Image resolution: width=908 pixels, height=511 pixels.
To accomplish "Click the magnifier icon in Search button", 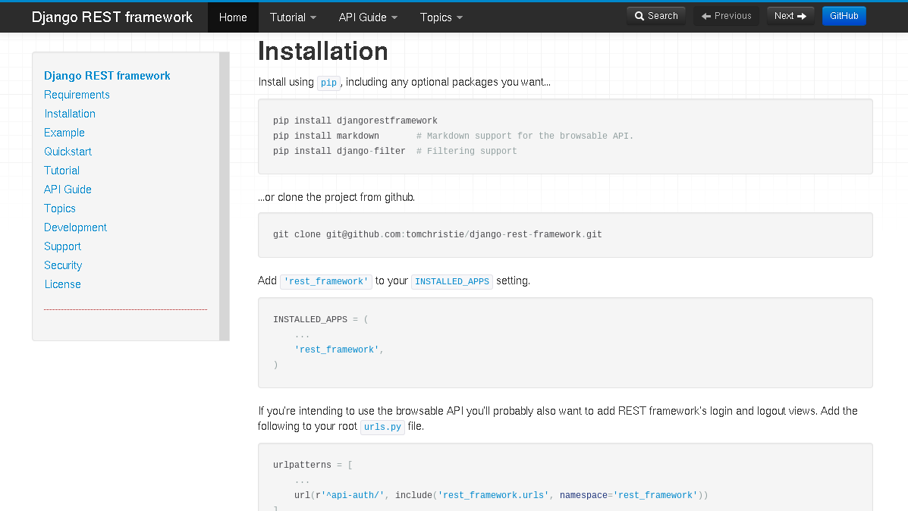I will [639, 16].
